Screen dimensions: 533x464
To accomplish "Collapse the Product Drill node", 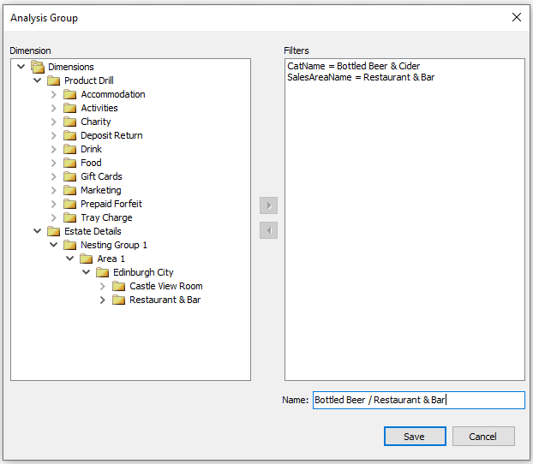I will (37, 80).
